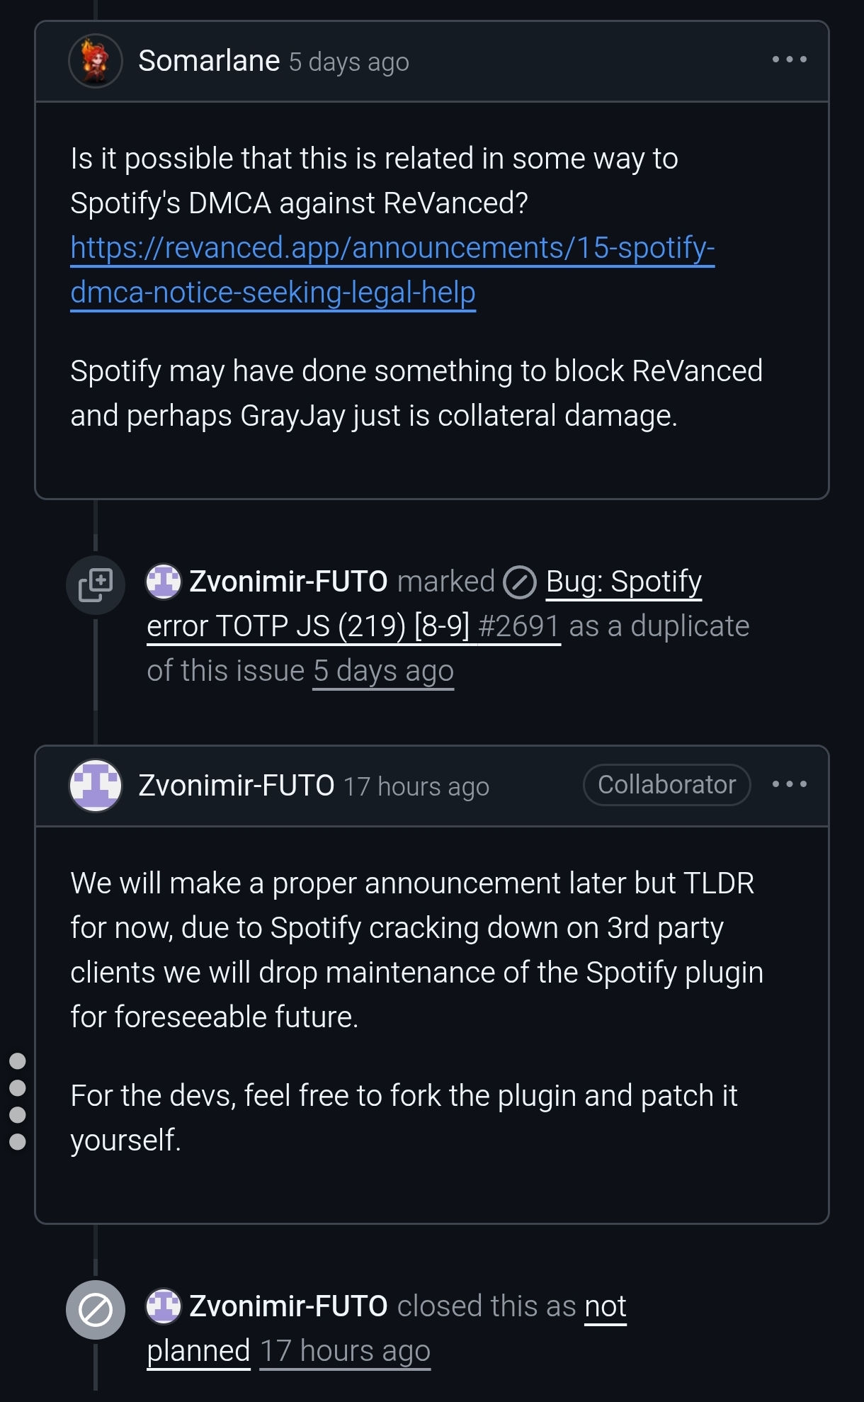Click the Zvonimir-FUTO comment author name
The height and width of the screenshot is (1402, 864).
236,785
